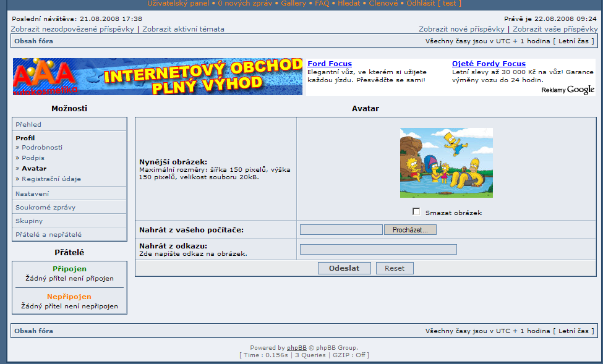Click the Procházet... browse button

click(x=411, y=230)
